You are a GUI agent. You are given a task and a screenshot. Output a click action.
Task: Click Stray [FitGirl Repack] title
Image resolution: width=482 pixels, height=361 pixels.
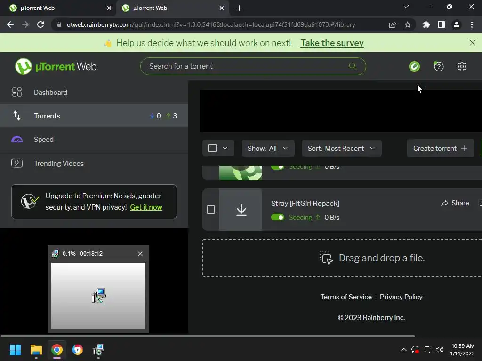click(x=305, y=203)
